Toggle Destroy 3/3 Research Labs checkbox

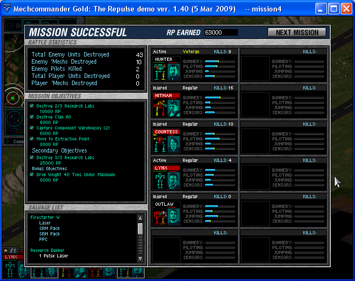tap(32, 157)
